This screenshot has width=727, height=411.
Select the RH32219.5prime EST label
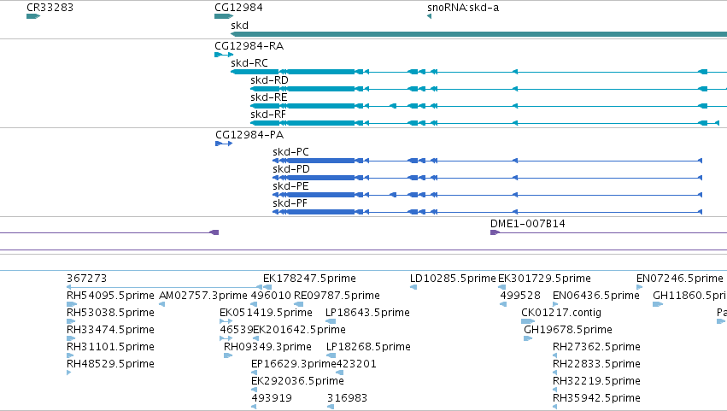click(596, 381)
